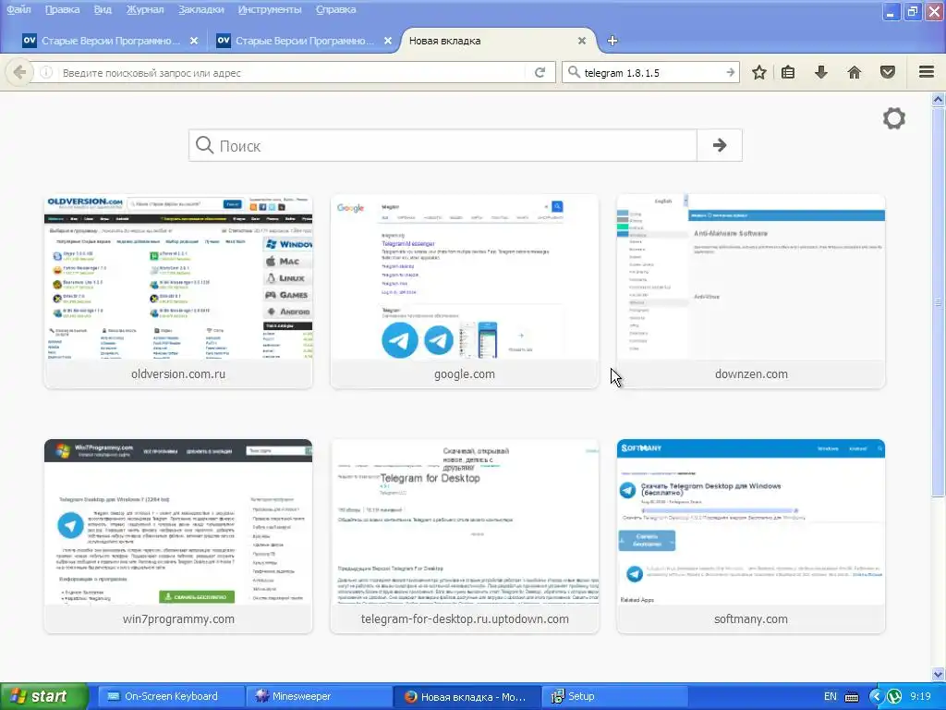946x710 pixels.
Task: Bookmark this page with star icon
Action: pyautogui.click(x=759, y=72)
